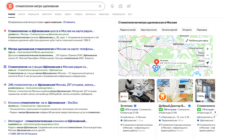Open Добрый Доктор В... clinic title
225x138 pixels.
[x=172, y=106]
